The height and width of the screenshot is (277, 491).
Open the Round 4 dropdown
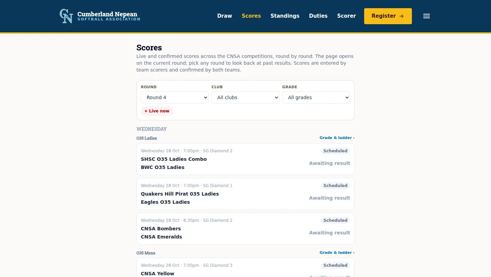point(175,97)
